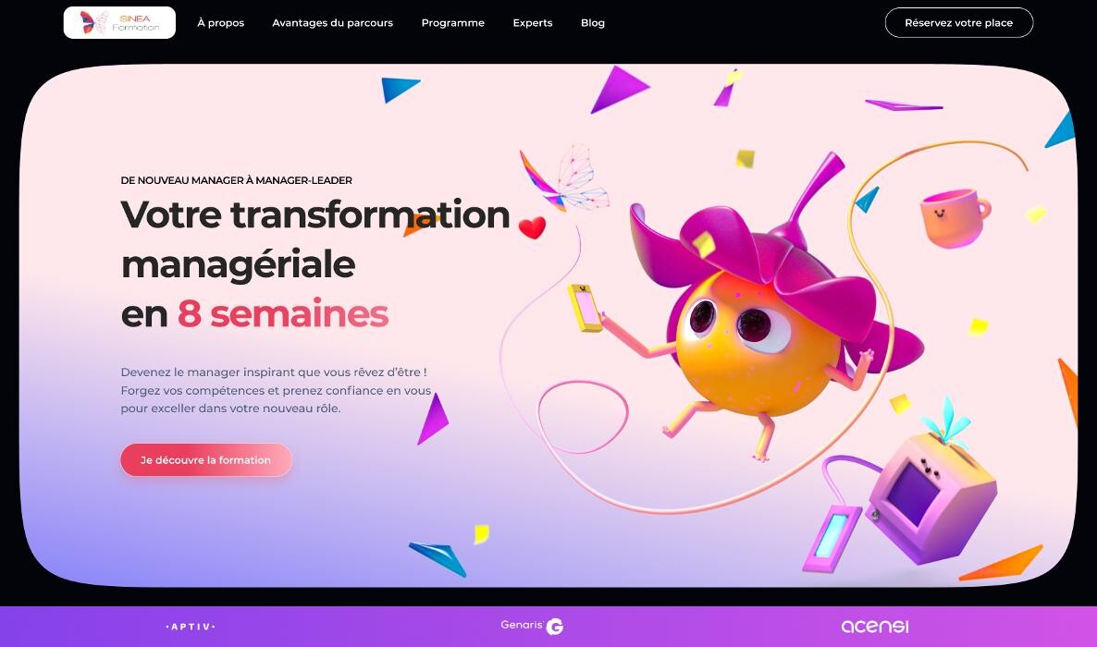Click the yellow phone held by character
The height and width of the screenshot is (647, 1097).
(x=585, y=308)
